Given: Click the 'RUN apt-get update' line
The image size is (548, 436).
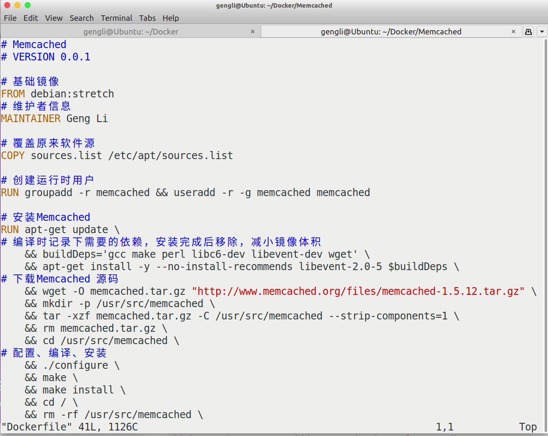Looking at the screenshot, I should pyautogui.click(x=60, y=230).
